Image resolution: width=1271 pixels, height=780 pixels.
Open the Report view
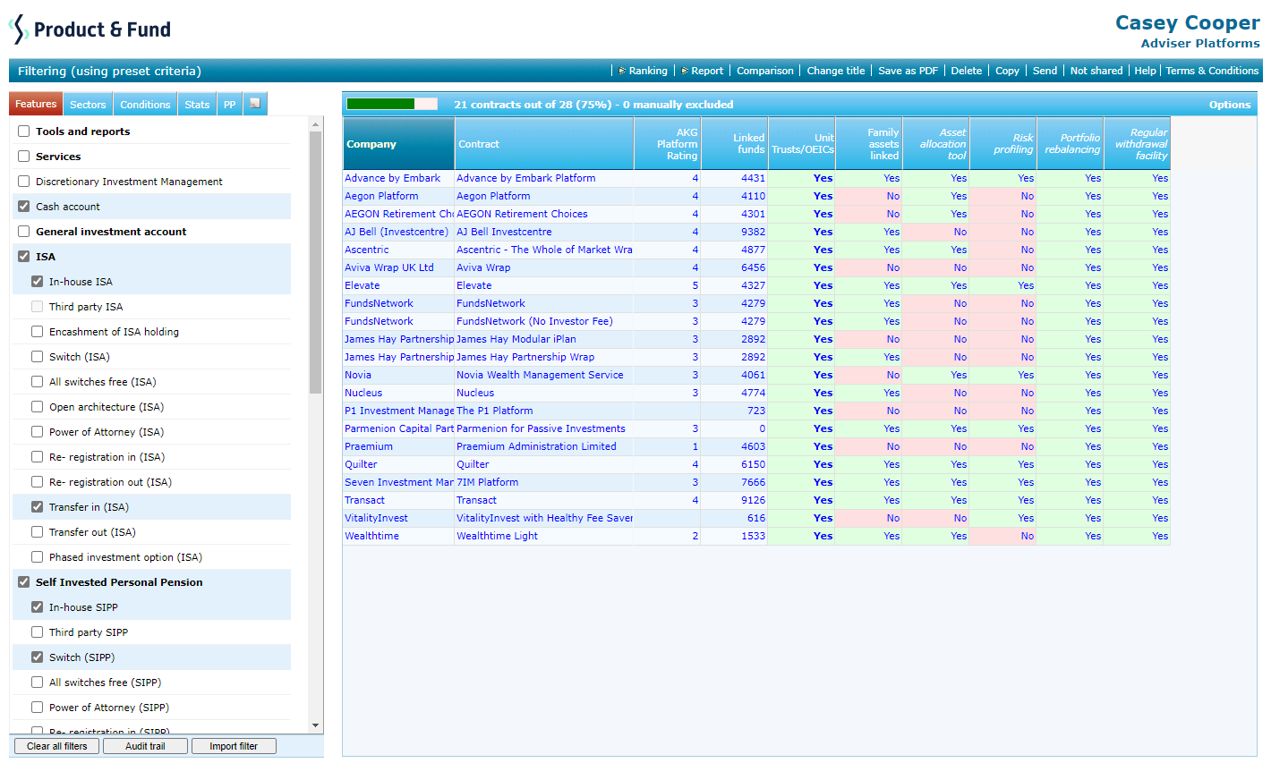coord(702,71)
